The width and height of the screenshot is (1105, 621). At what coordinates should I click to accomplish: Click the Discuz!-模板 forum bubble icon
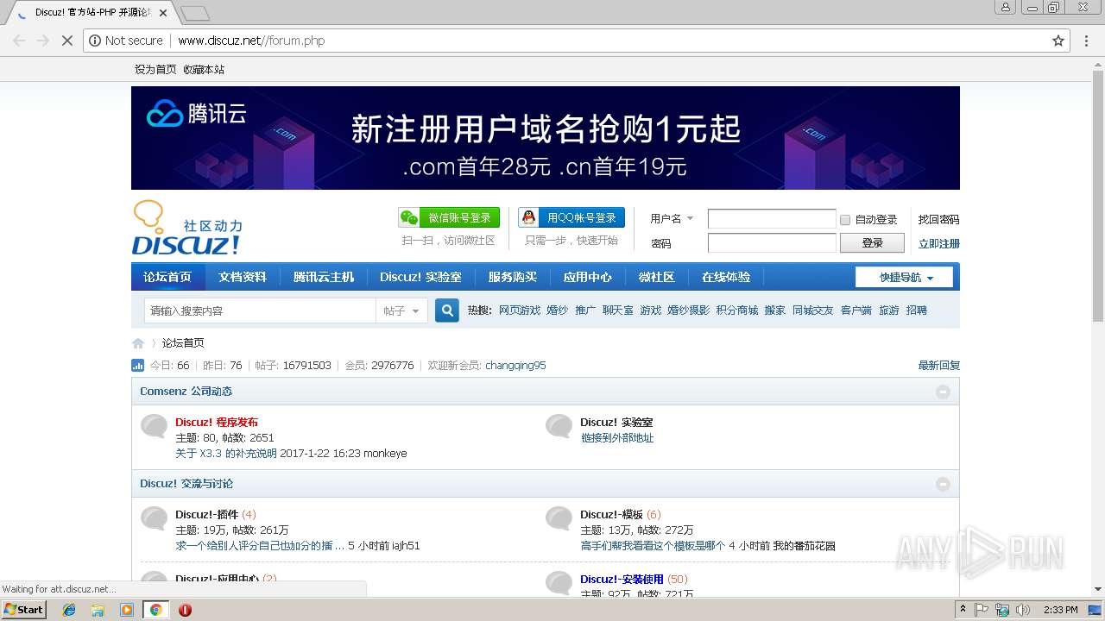(x=559, y=519)
